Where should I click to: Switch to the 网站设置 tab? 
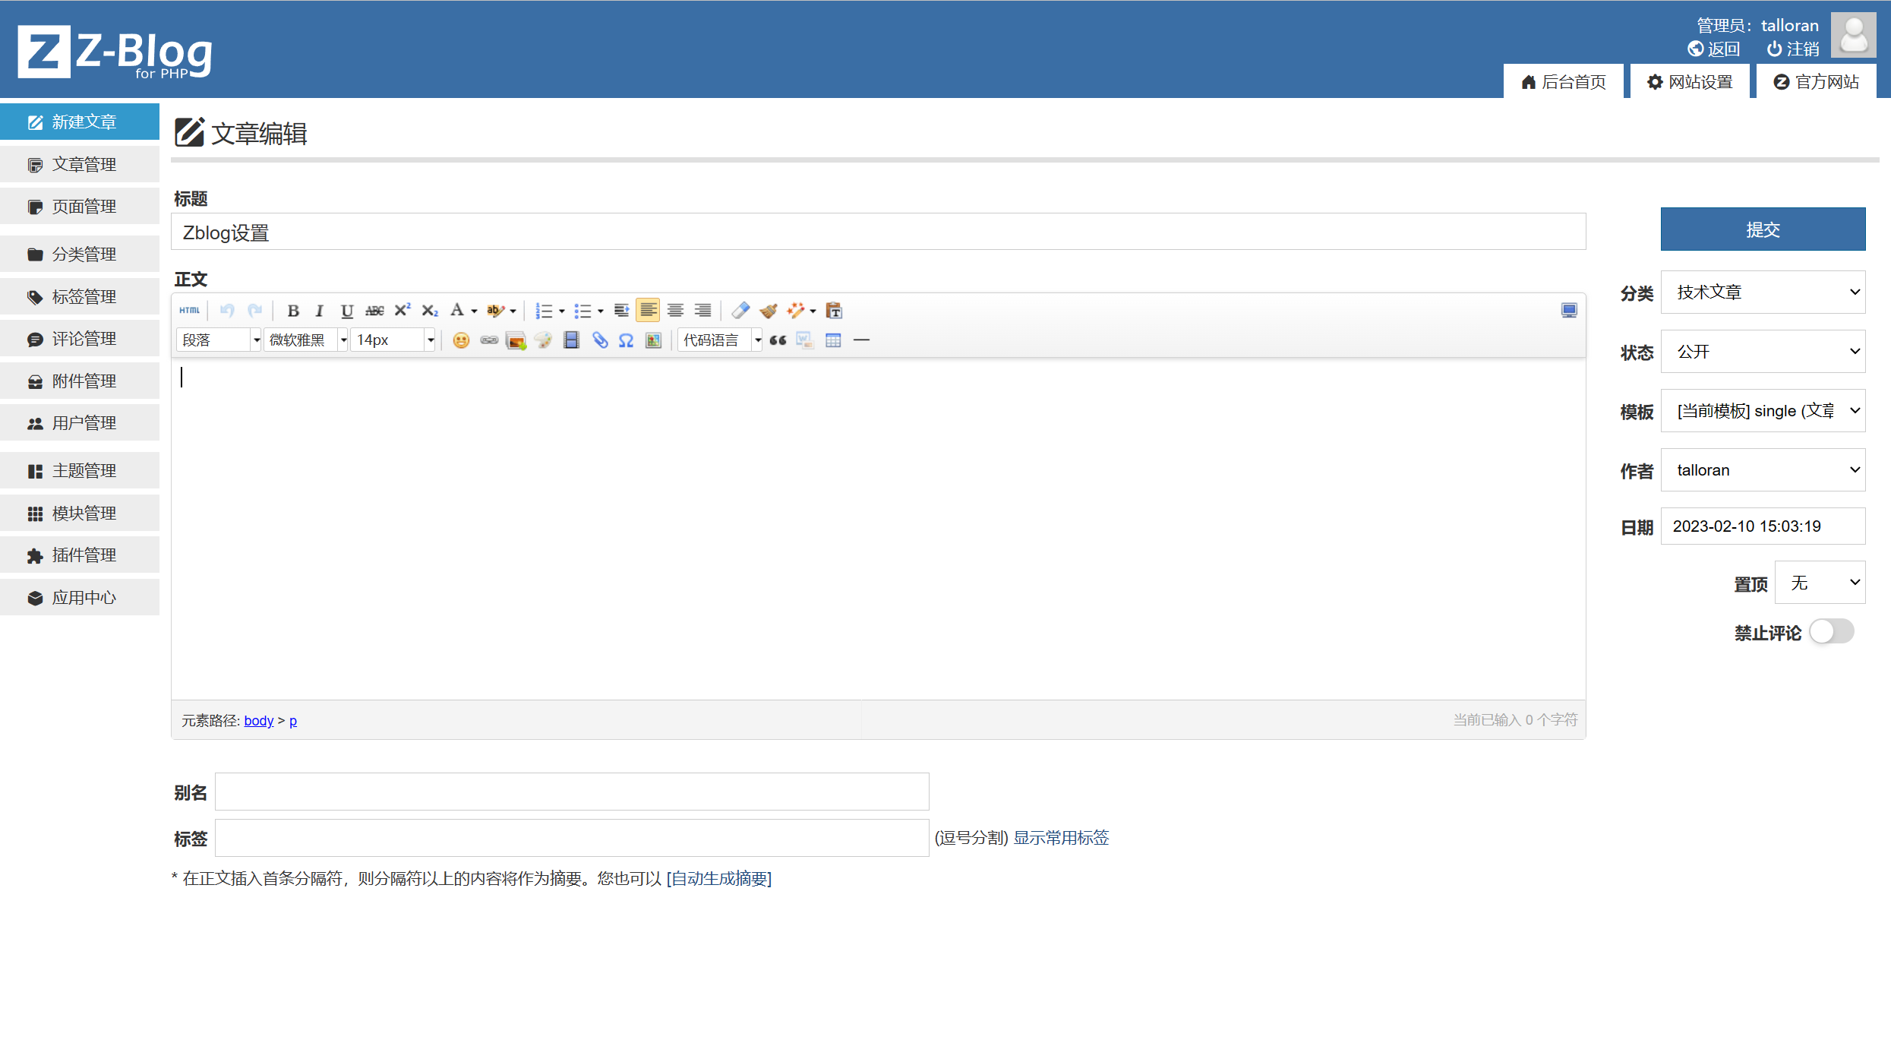(1691, 82)
